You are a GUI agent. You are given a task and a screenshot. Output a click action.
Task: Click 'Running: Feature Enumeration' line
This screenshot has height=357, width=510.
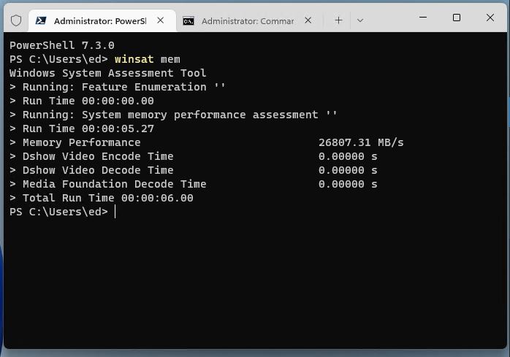click(x=118, y=87)
